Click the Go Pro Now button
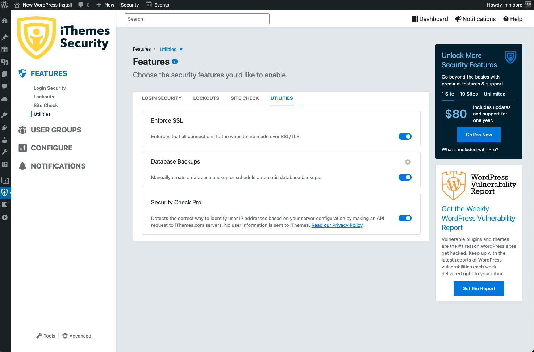Viewport: 534px width, 352px height. [479, 135]
